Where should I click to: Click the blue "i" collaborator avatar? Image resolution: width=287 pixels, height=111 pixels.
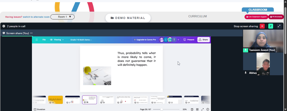pos(166,40)
